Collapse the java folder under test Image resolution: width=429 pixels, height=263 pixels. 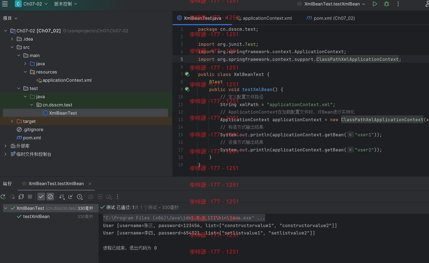click(25, 97)
